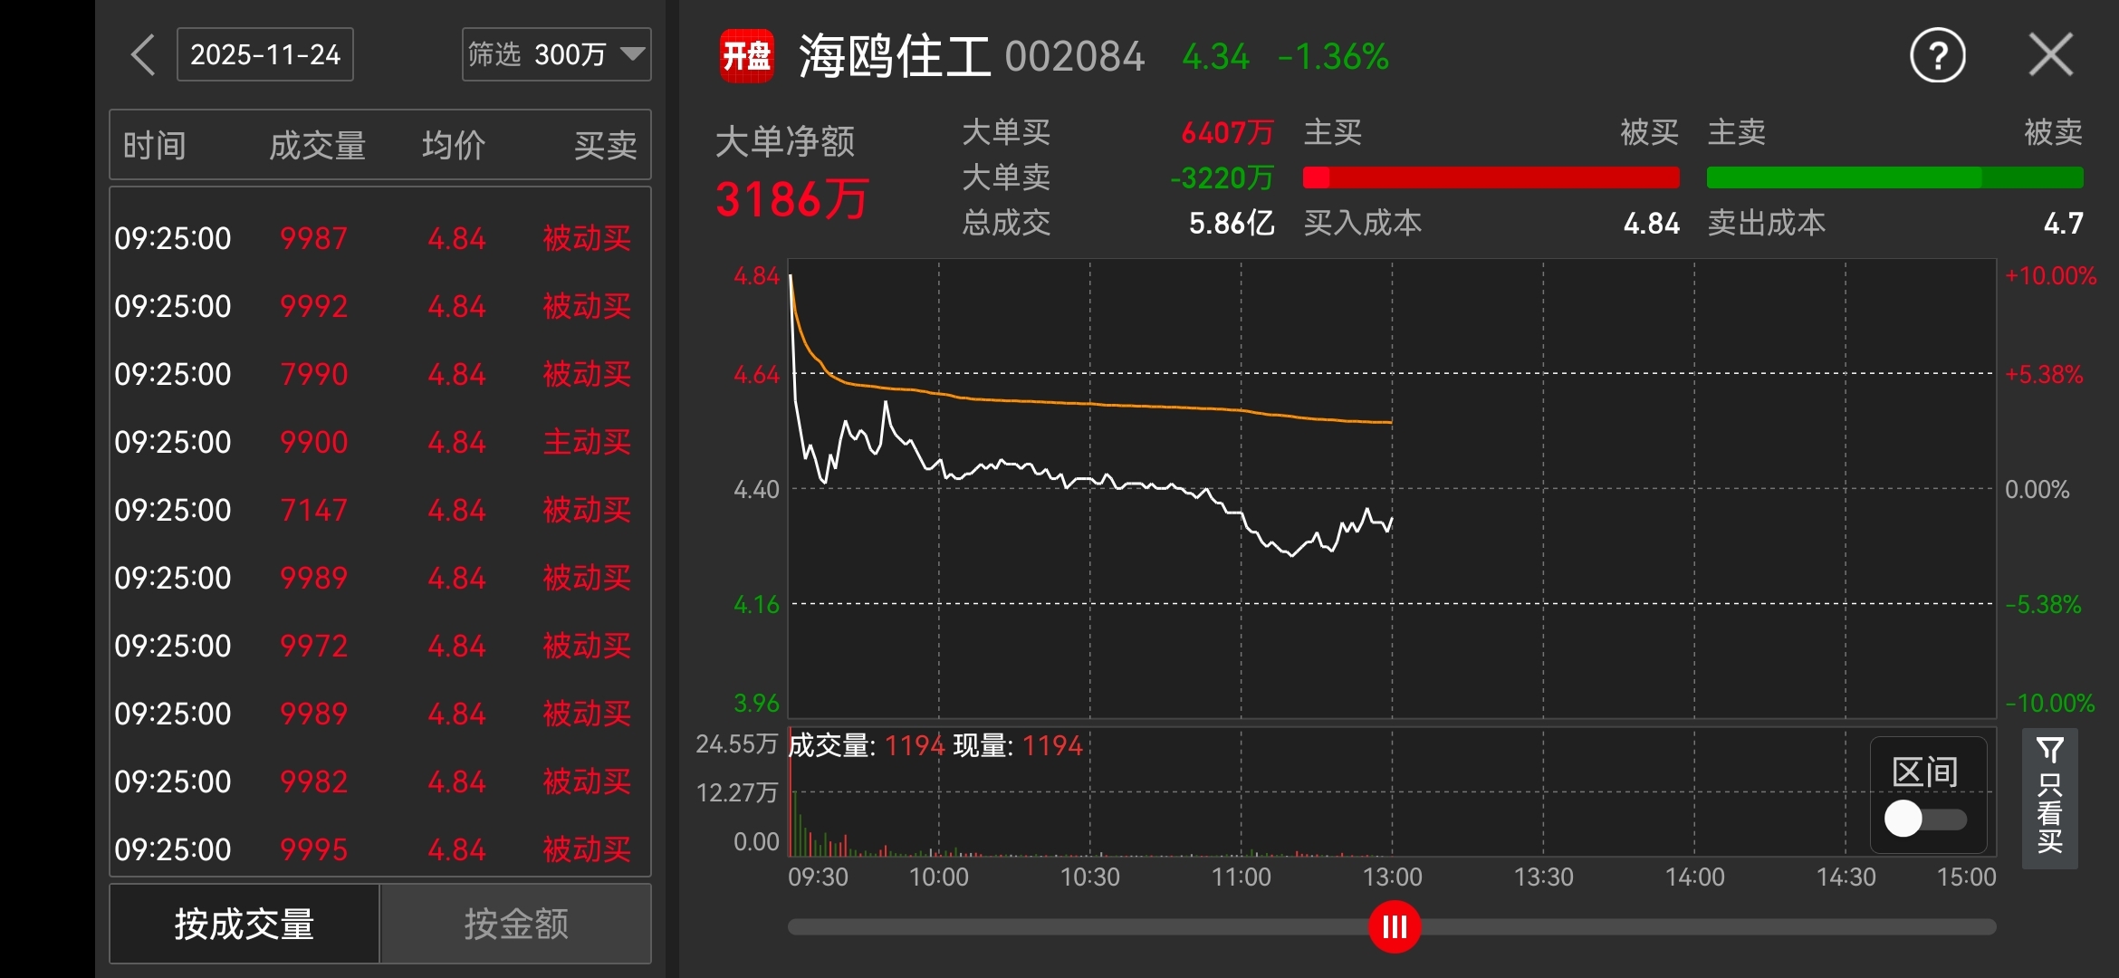This screenshot has width=2119, height=978.
Task: Sort by the 成交量 column header
Action: (317, 145)
